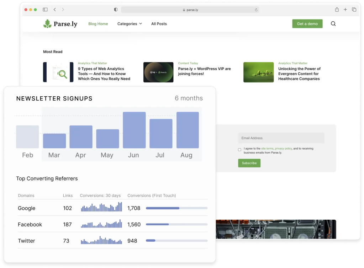The width and height of the screenshot is (364, 268).
Task: Click the server hardware photo banner
Action: tap(276, 229)
